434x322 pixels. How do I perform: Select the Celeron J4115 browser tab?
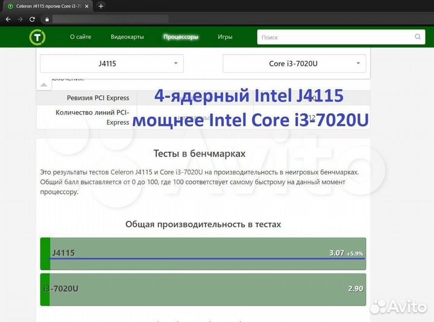point(47,7)
